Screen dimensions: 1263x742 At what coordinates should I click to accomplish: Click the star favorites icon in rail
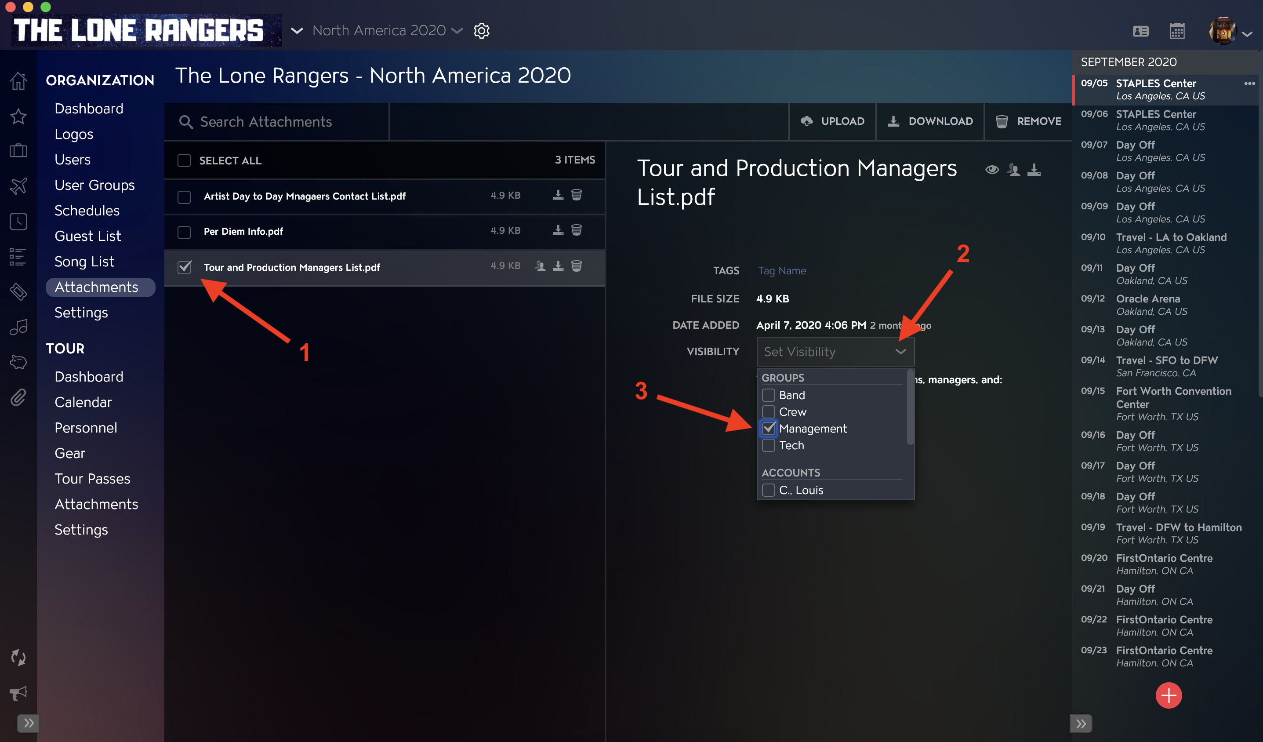click(x=18, y=116)
